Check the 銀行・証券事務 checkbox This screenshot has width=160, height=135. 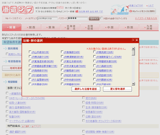[x=7, y=107]
